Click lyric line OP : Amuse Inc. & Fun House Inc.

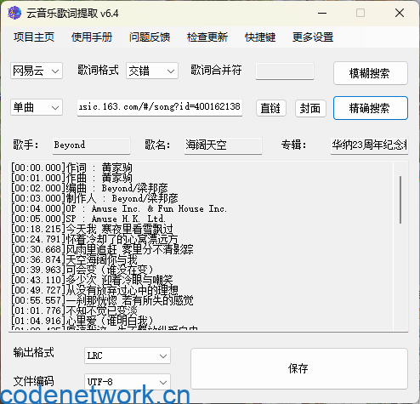coord(119,208)
